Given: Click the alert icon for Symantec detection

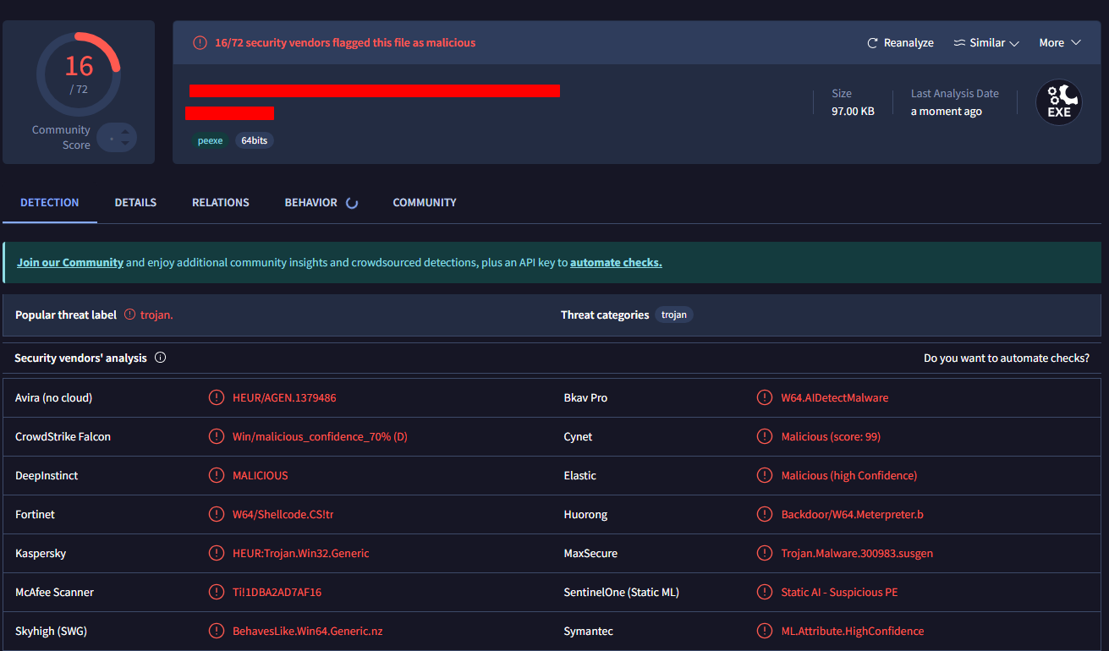Looking at the screenshot, I should click(x=765, y=631).
